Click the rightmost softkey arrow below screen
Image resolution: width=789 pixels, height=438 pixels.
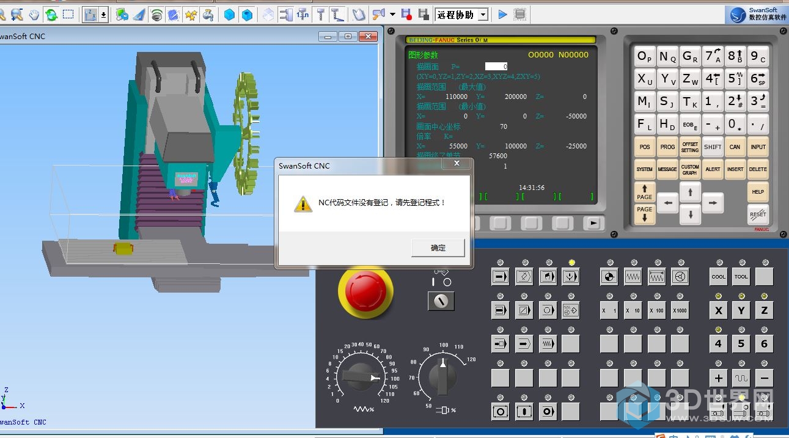tap(593, 224)
